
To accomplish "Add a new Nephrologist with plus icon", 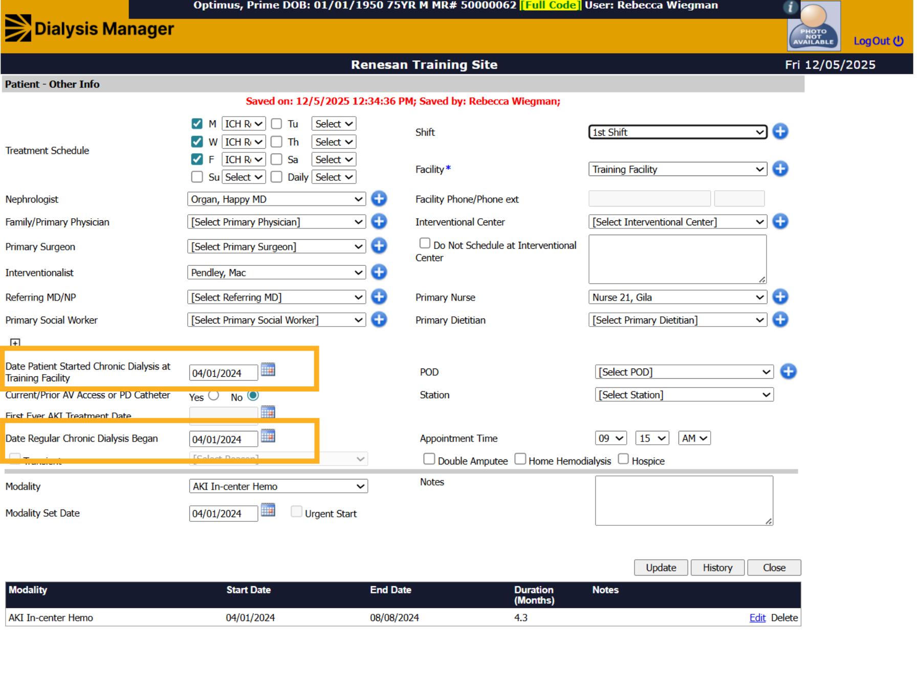I will point(379,199).
